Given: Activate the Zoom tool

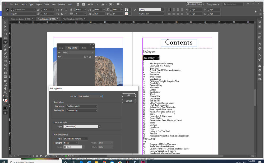Looking at the screenshot, I should [5, 92].
